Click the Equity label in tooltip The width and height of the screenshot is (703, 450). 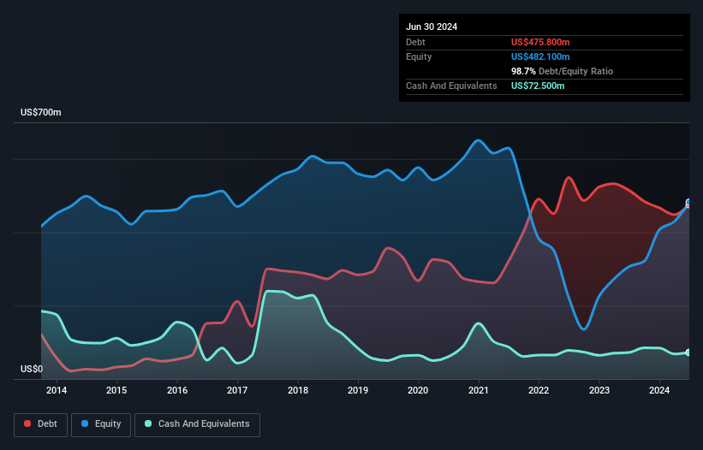(419, 56)
